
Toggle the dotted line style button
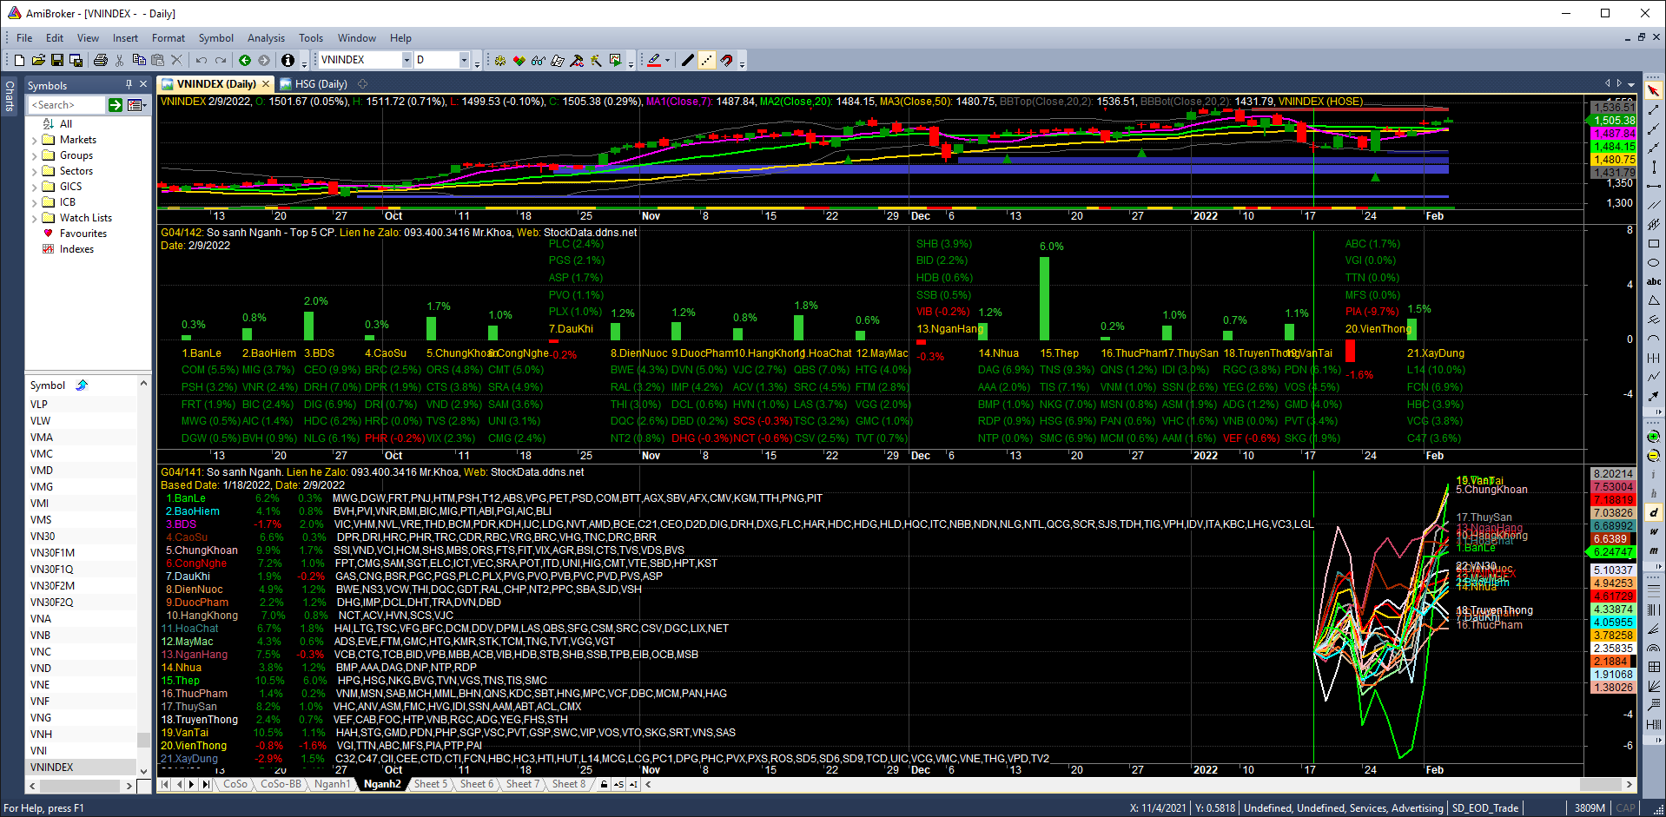point(707,60)
